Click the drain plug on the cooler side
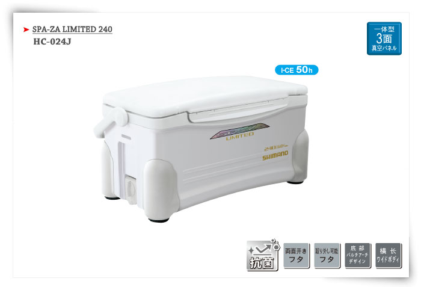The width and height of the screenshot is (421, 287). pos(131,189)
